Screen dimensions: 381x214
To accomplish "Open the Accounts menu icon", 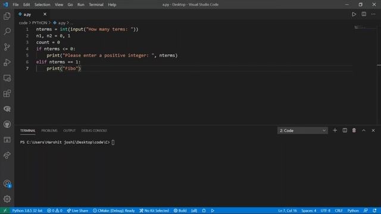I will 7,184.
